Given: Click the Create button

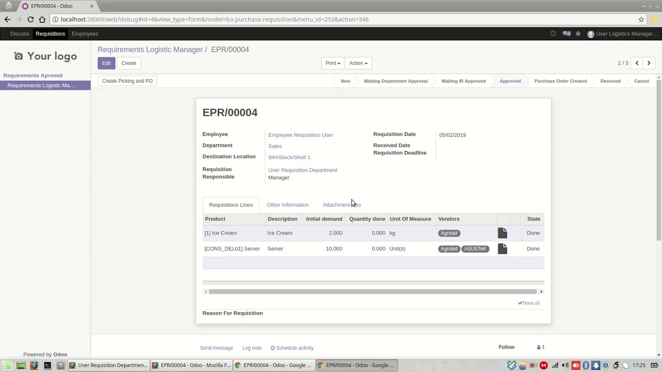Looking at the screenshot, I should point(129,63).
